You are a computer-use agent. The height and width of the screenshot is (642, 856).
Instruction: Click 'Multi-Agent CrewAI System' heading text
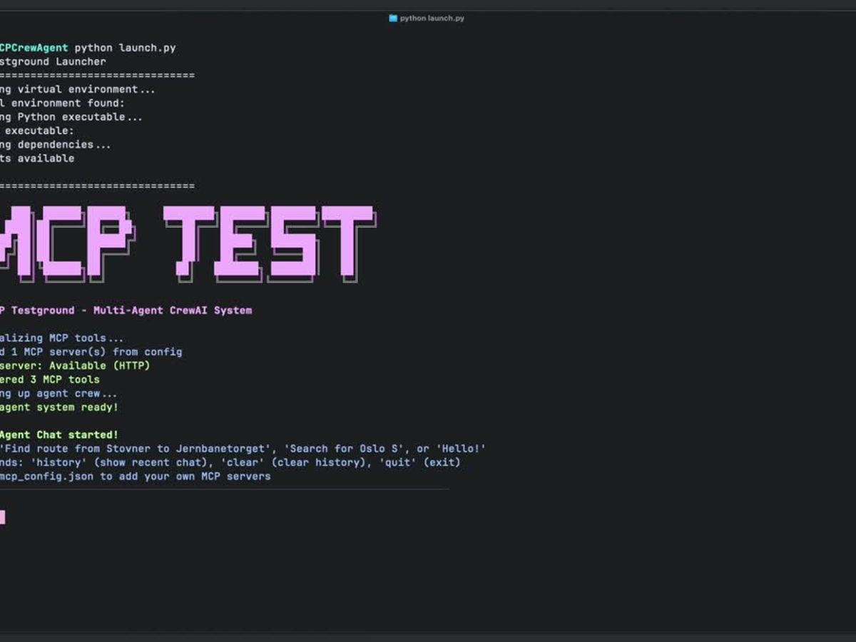tap(173, 310)
